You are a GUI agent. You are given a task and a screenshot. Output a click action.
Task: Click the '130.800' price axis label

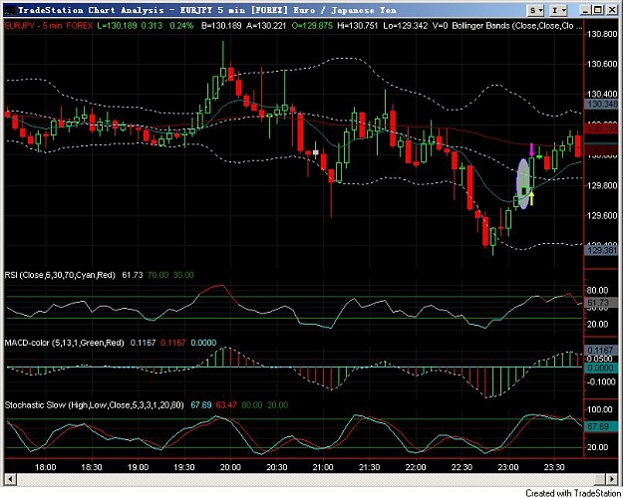[602, 34]
